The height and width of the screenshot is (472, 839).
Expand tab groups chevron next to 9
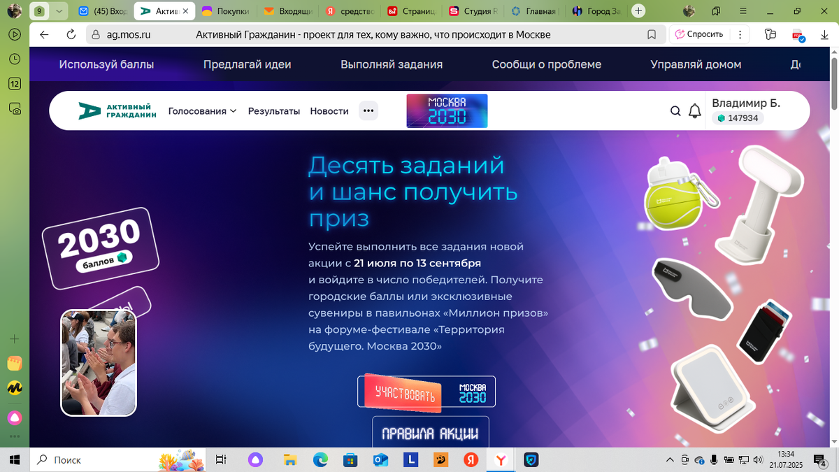click(x=59, y=11)
